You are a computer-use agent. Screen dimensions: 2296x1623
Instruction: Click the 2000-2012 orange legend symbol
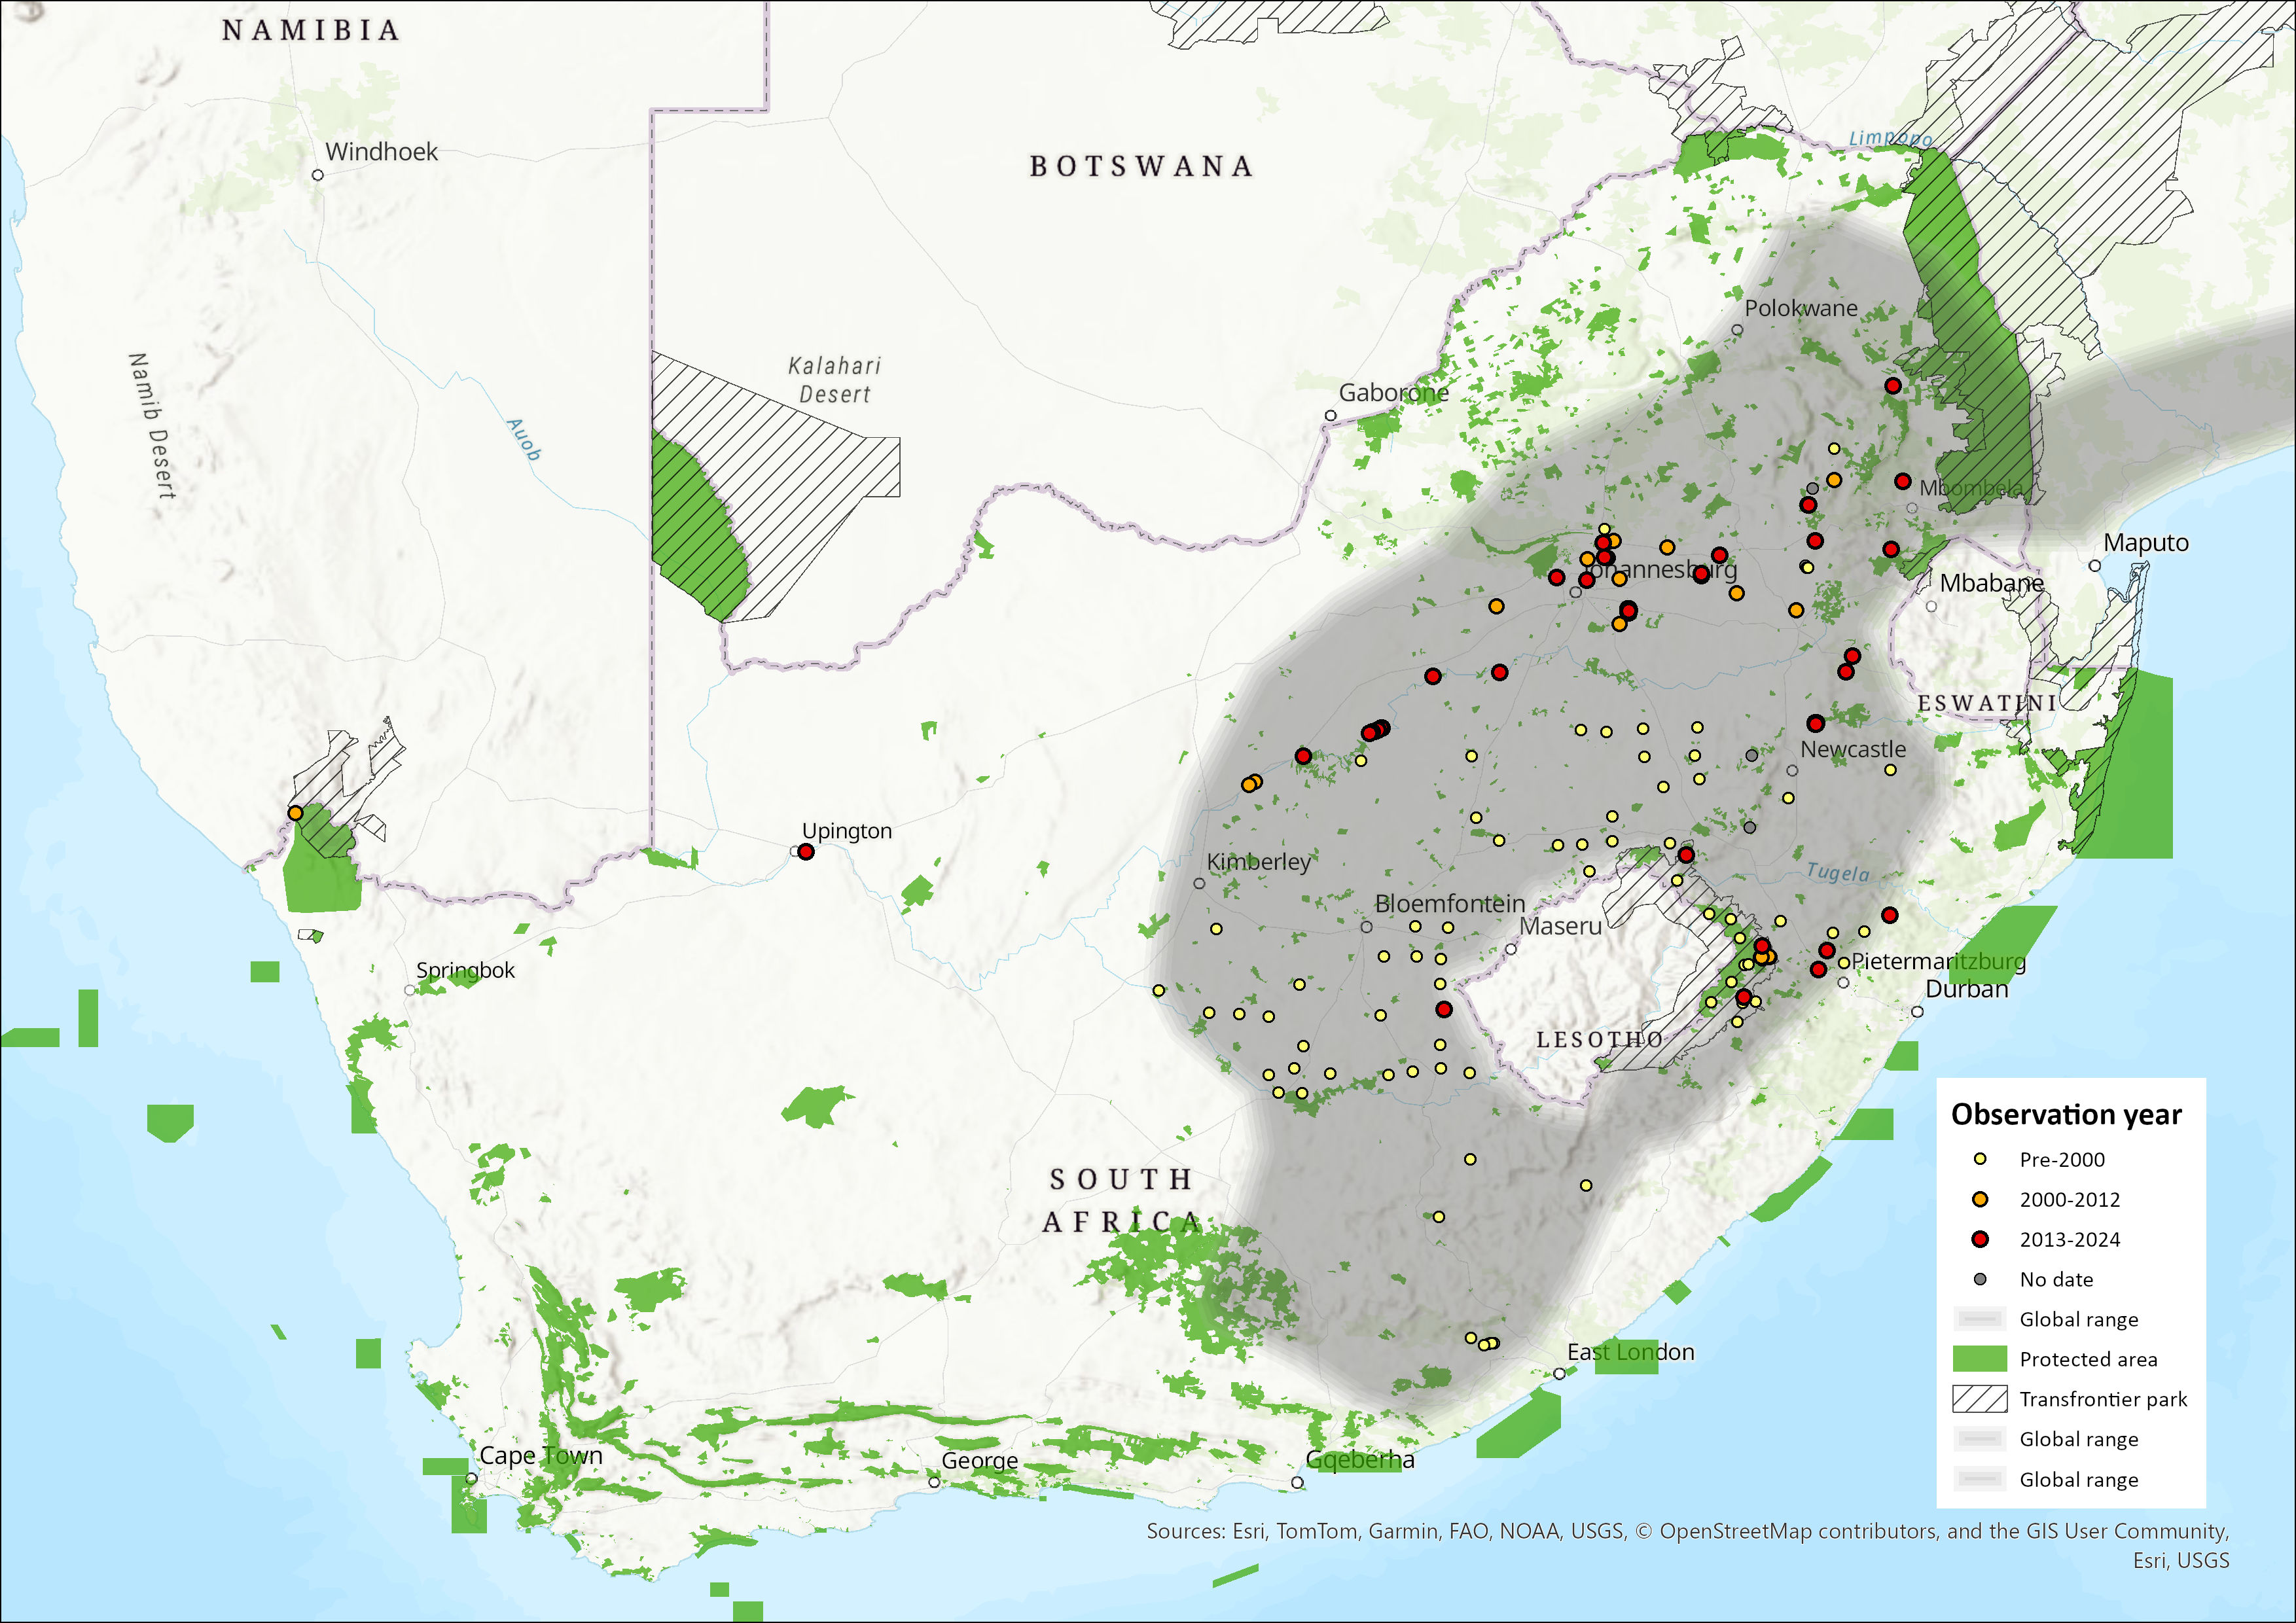pos(1979,1200)
